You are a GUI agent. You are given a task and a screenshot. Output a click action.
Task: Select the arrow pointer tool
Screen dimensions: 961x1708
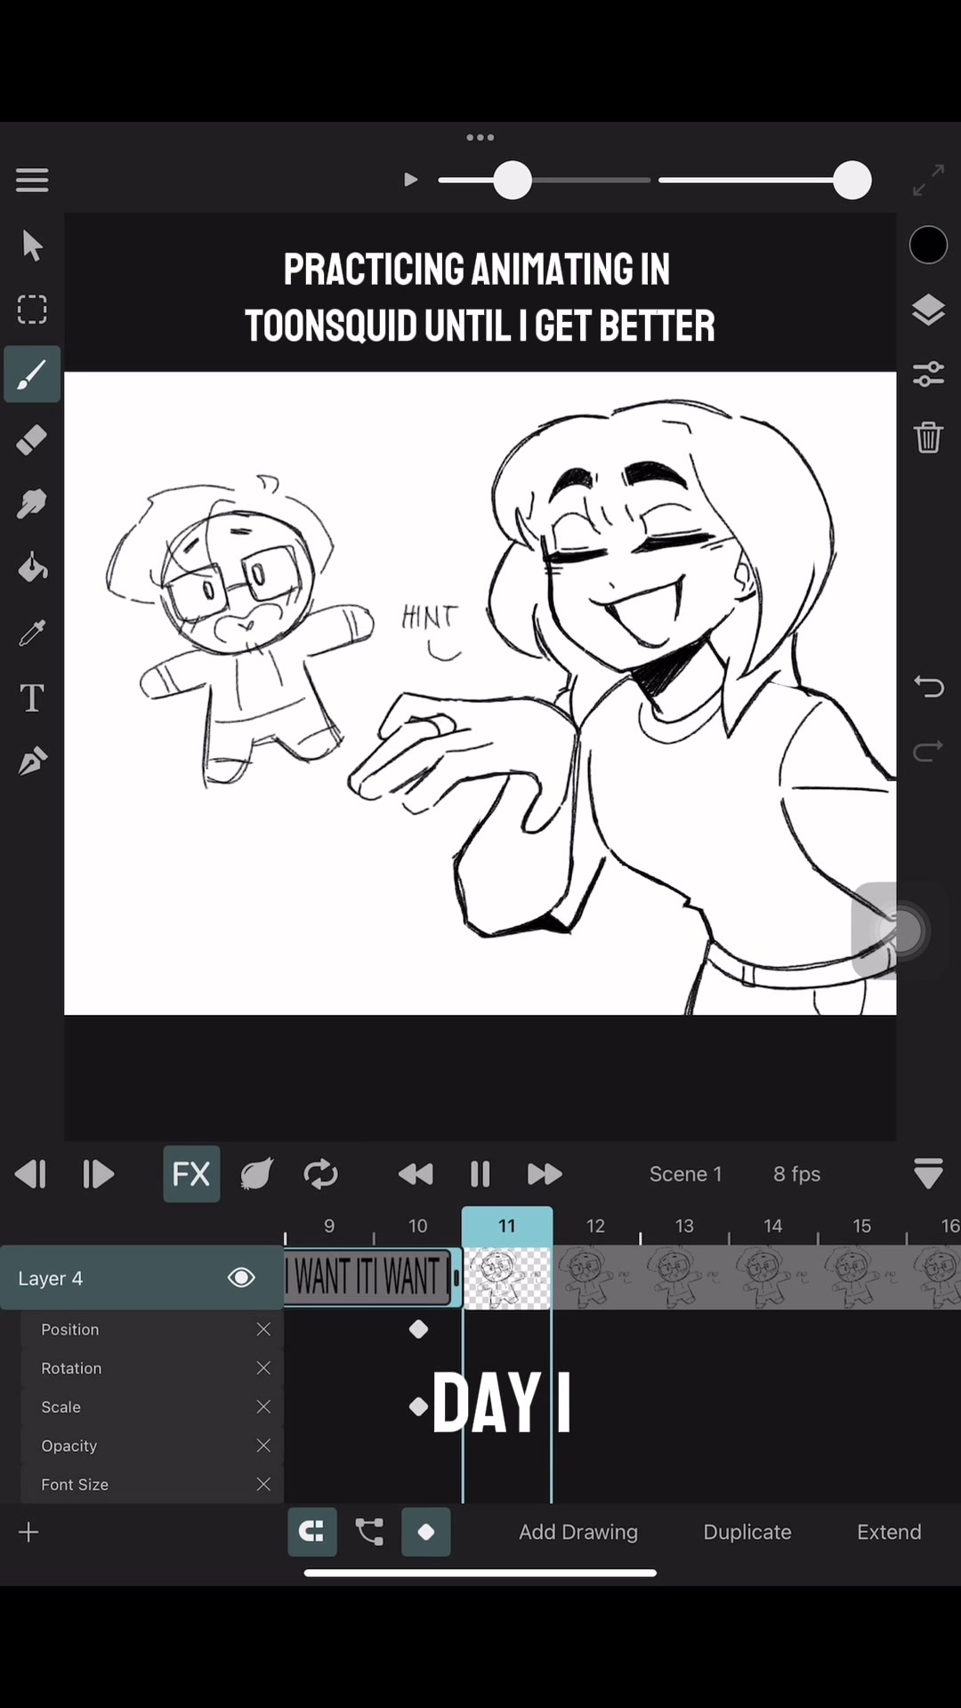tap(32, 246)
